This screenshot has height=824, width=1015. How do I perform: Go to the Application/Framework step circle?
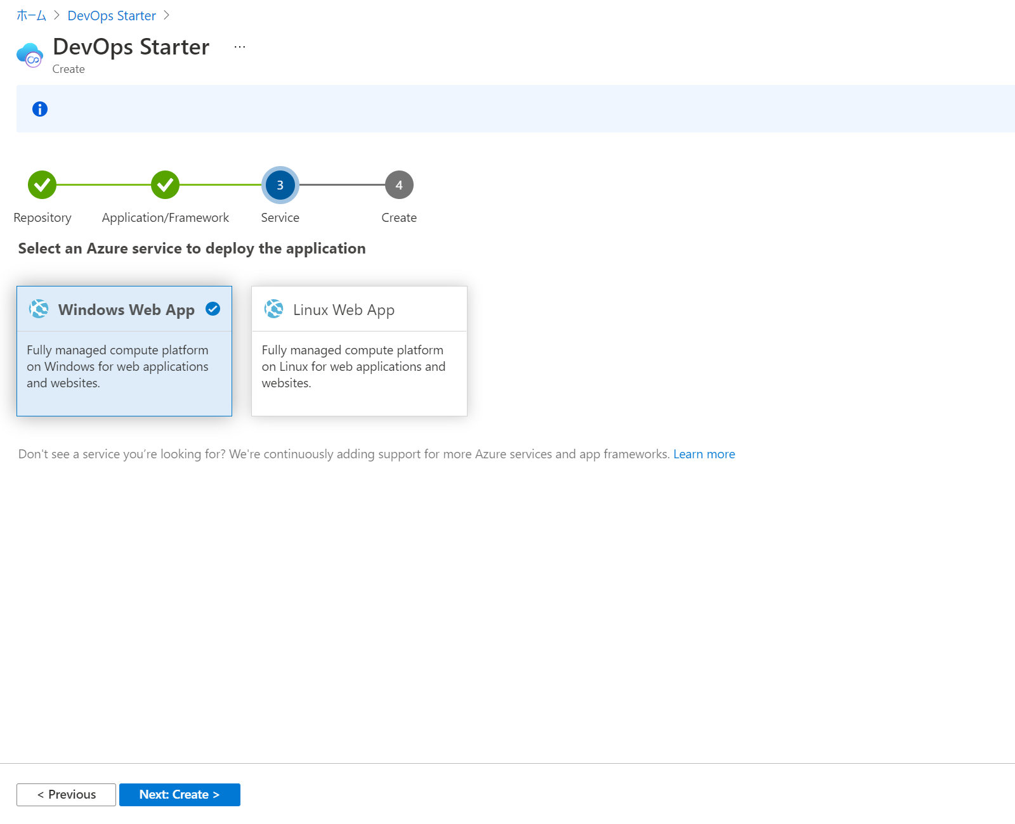(x=166, y=184)
